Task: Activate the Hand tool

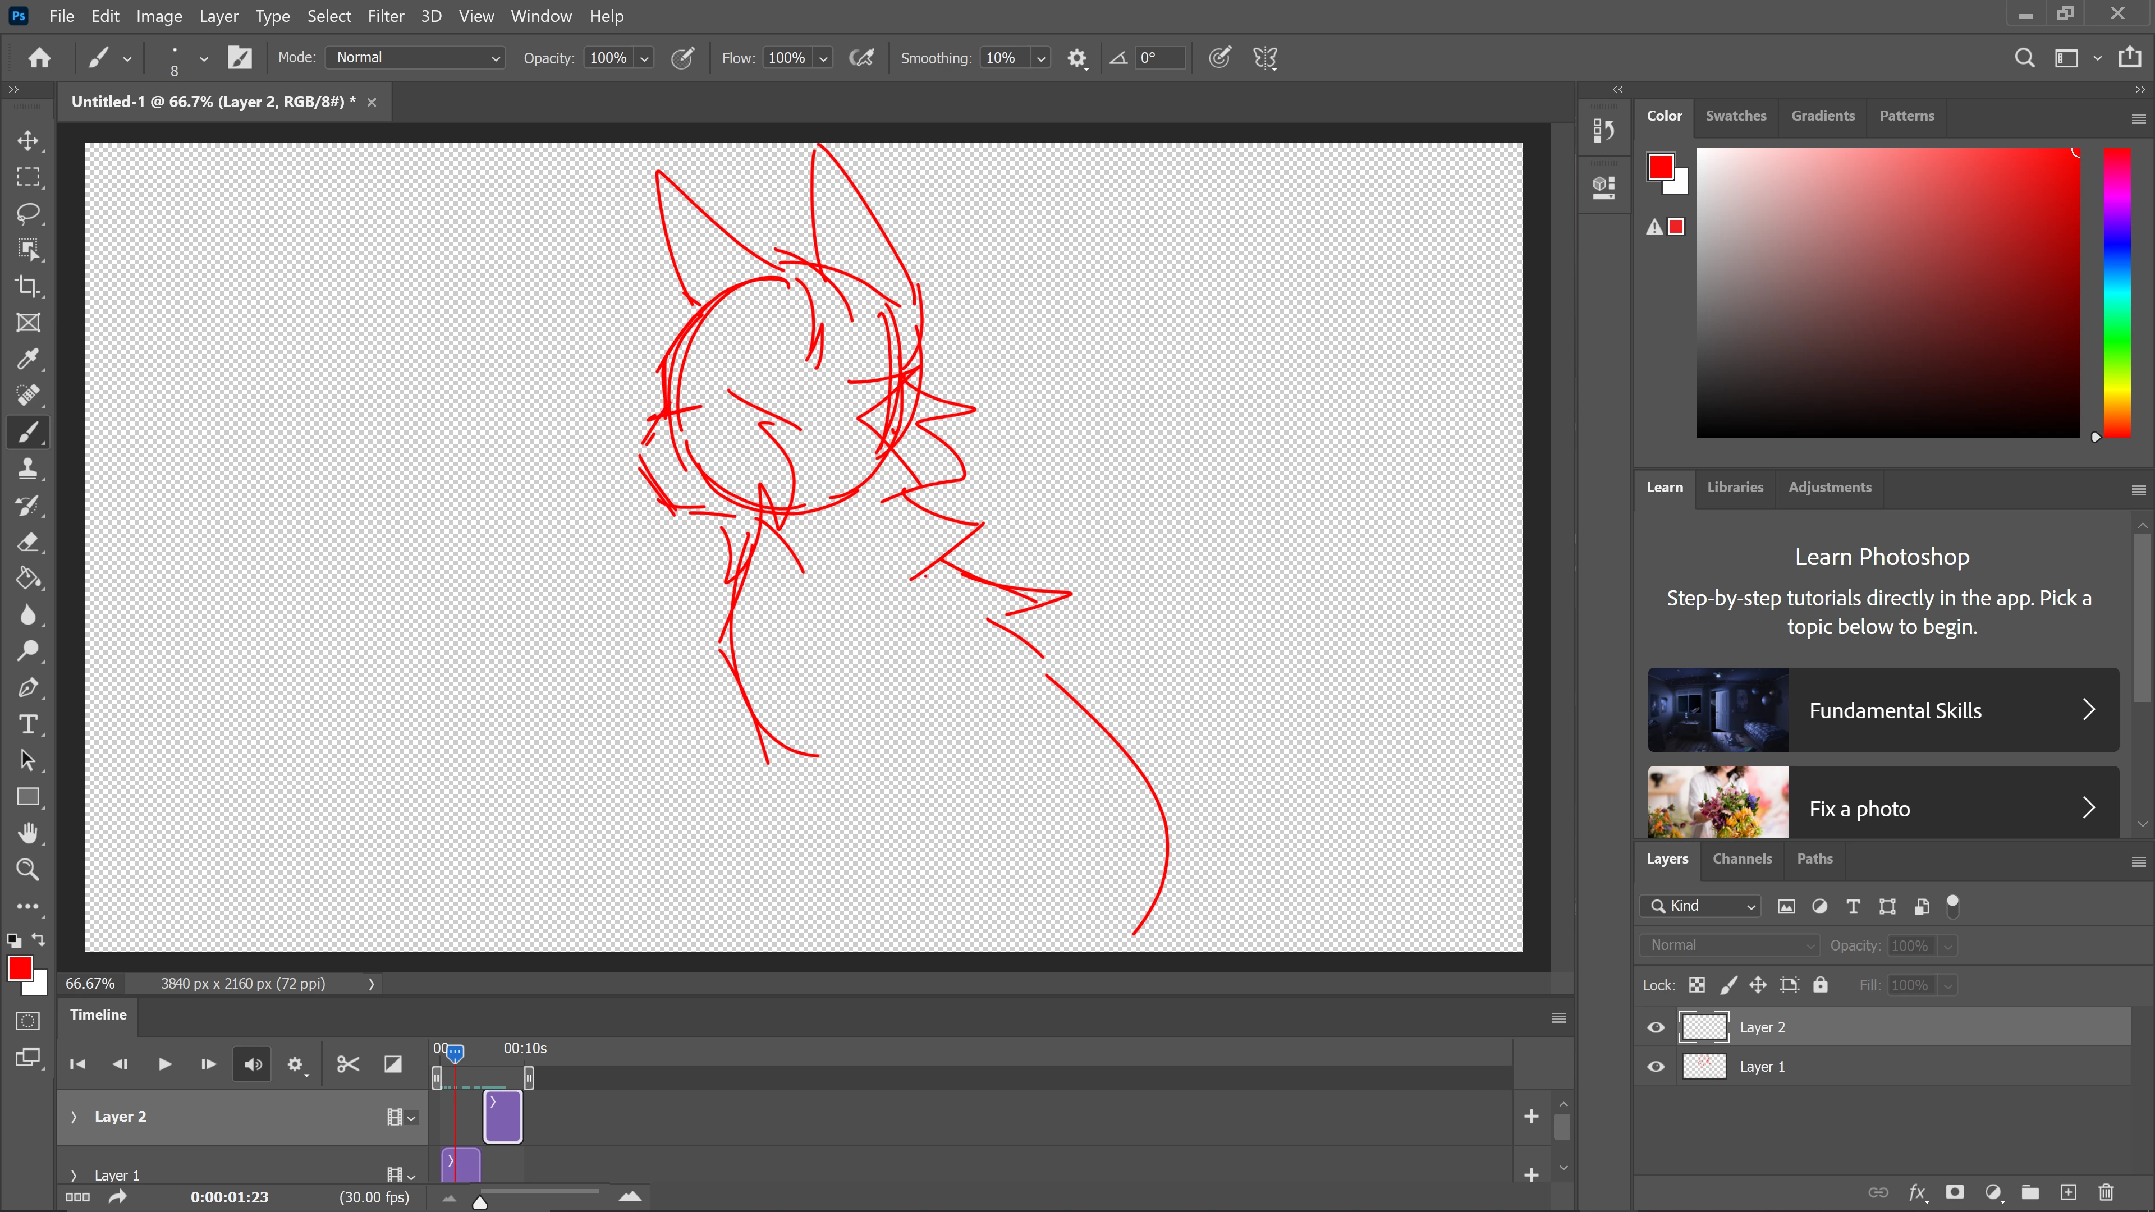Action: pos(27,833)
